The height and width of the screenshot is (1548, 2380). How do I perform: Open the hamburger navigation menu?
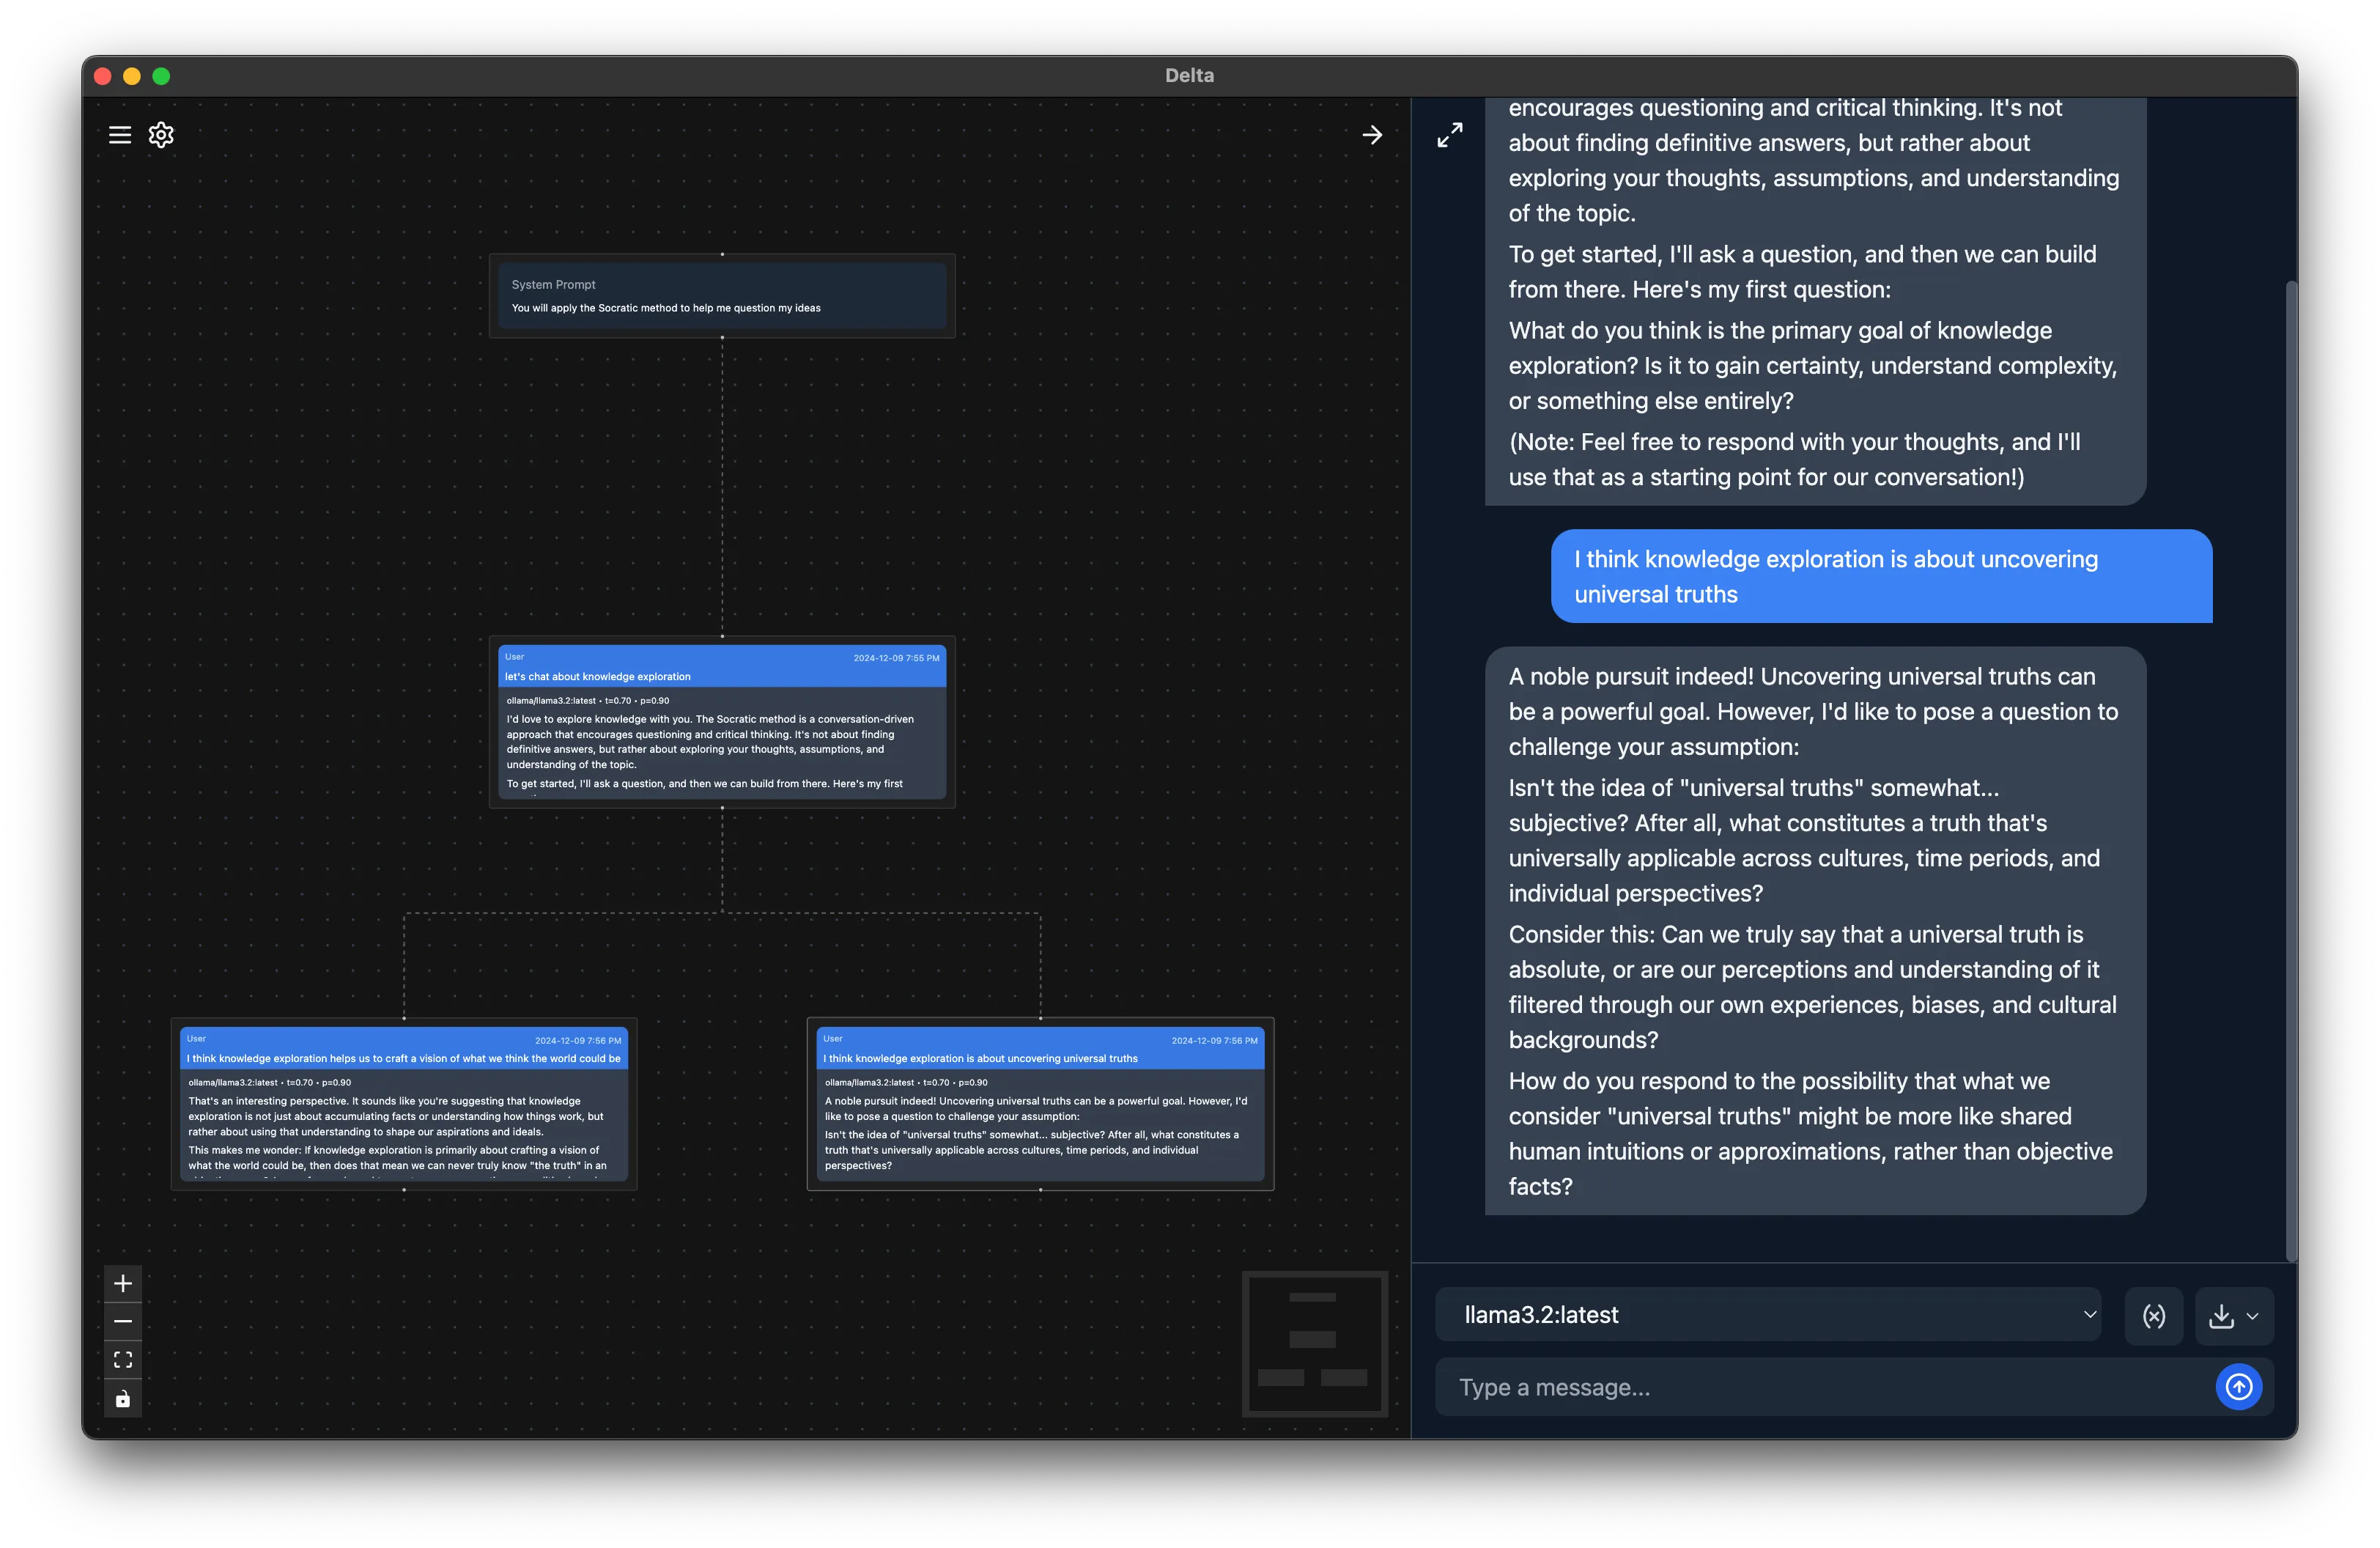point(120,134)
